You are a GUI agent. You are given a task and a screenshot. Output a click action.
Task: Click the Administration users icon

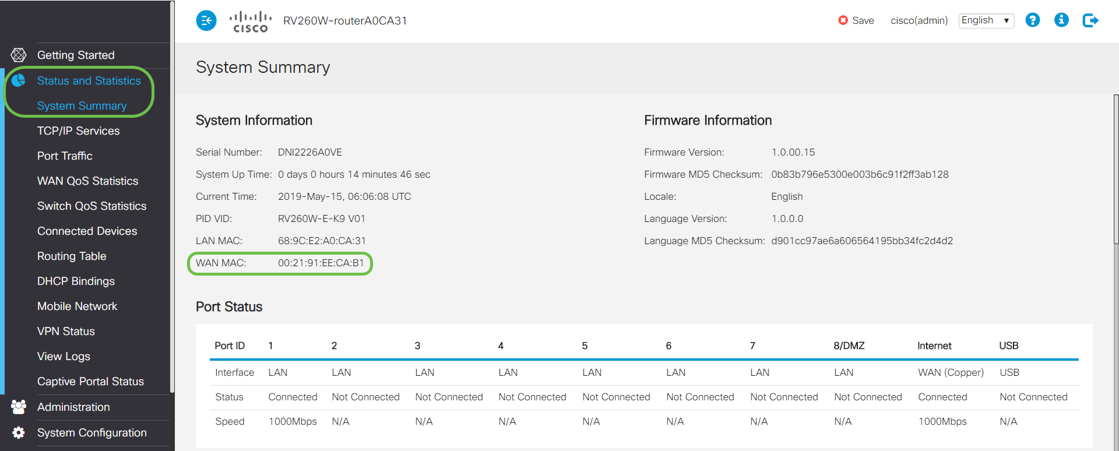19,407
